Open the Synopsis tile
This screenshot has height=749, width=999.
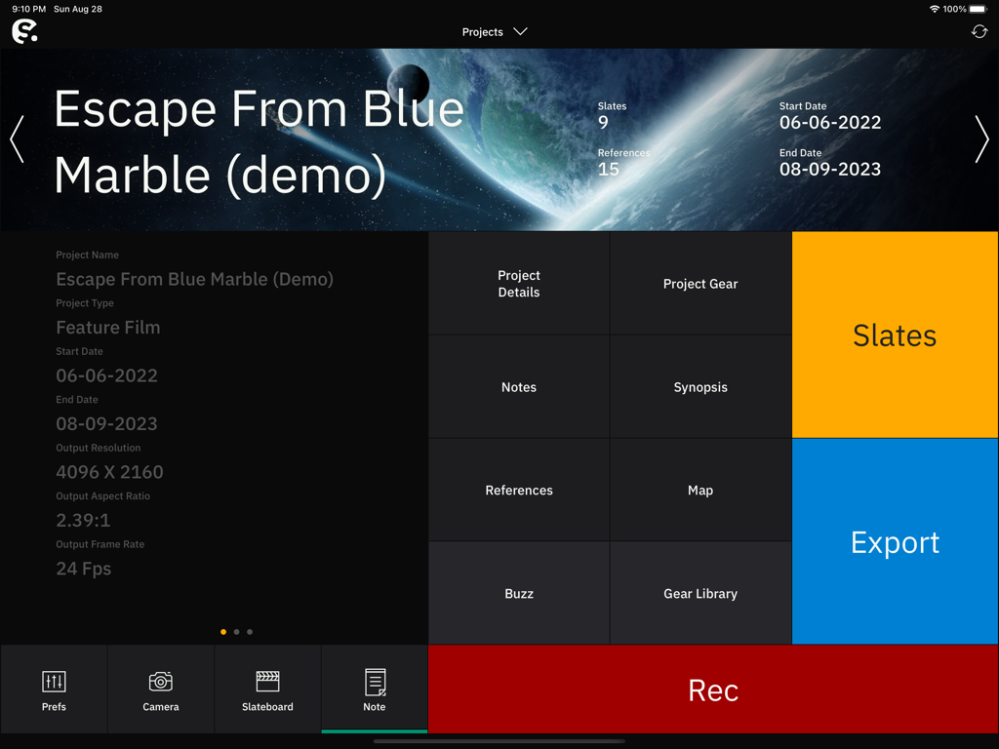[699, 386]
